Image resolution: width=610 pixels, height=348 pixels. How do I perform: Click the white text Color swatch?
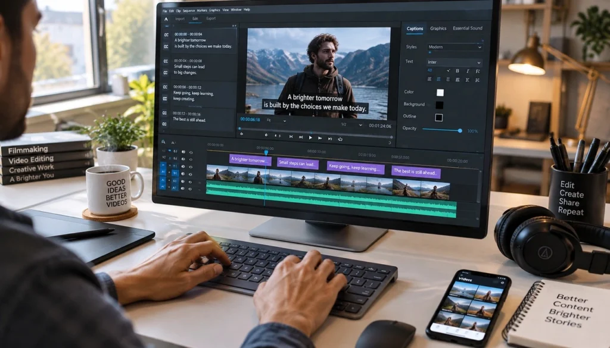[440, 92]
